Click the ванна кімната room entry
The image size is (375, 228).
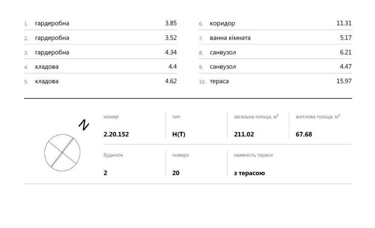tap(230, 38)
